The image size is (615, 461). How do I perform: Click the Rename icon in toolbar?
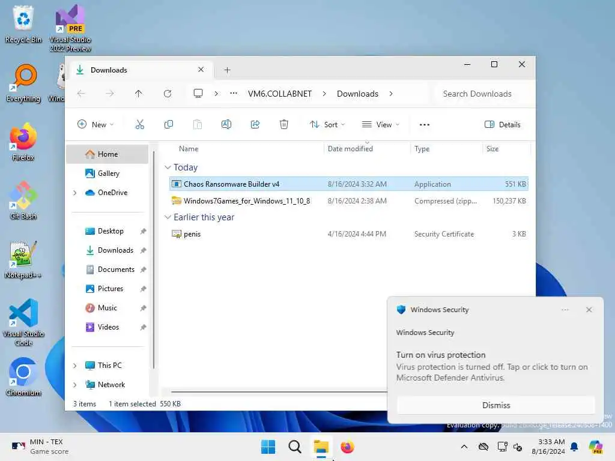[226, 125]
